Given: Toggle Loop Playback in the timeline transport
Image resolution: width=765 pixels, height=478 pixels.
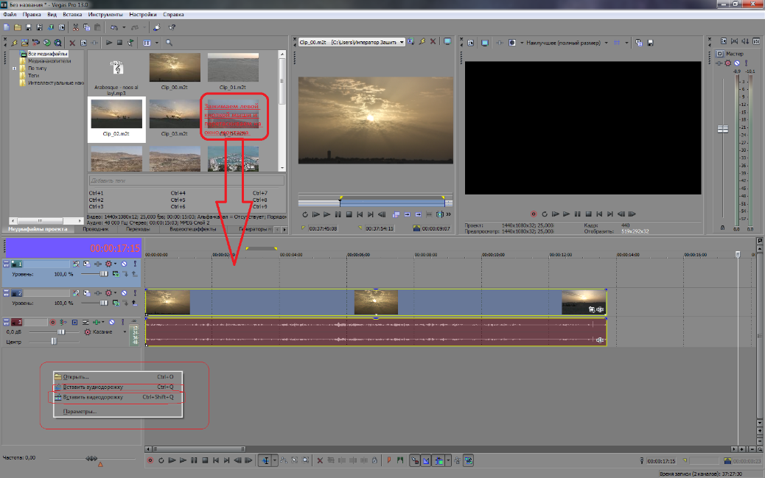Looking at the screenshot, I should pyautogui.click(x=161, y=460).
